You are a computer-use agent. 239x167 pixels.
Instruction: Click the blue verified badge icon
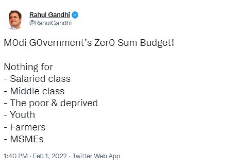75,15
